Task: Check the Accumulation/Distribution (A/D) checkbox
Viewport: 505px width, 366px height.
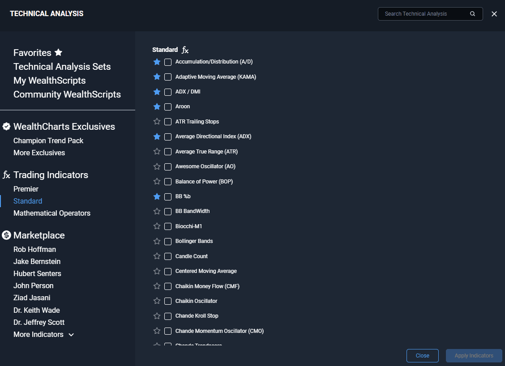Action: tap(168, 62)
